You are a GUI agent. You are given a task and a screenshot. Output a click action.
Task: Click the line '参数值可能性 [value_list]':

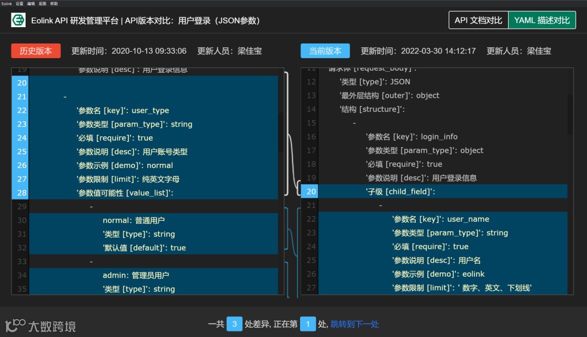[x=125, y=193]
